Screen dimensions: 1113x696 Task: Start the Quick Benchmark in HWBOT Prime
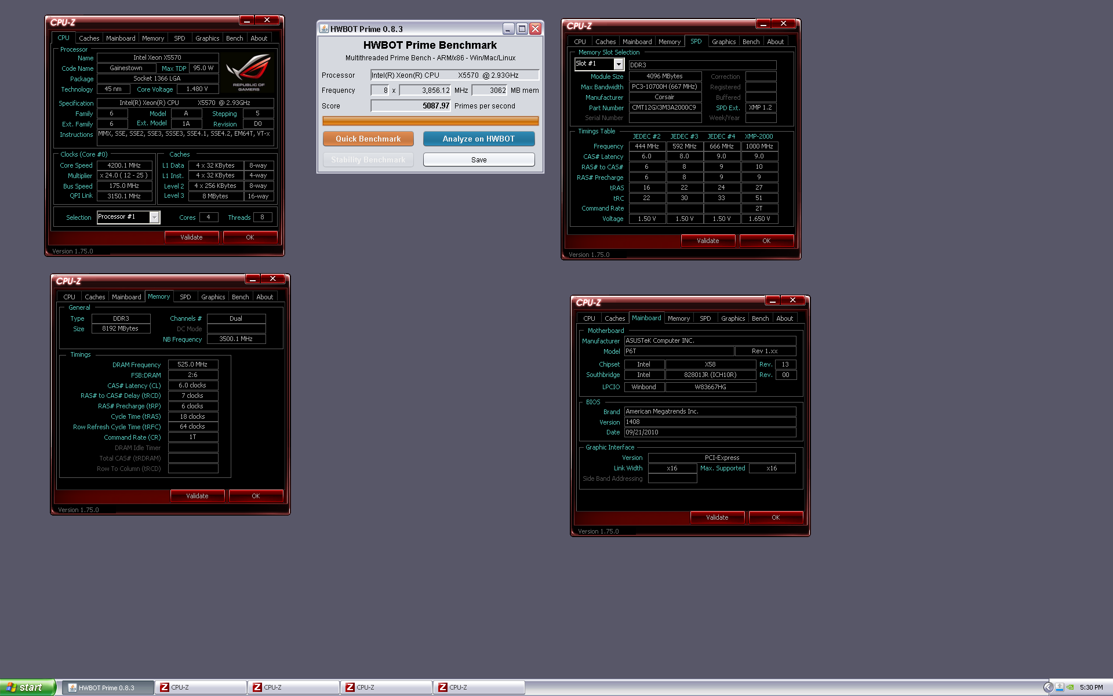point(368,139)
